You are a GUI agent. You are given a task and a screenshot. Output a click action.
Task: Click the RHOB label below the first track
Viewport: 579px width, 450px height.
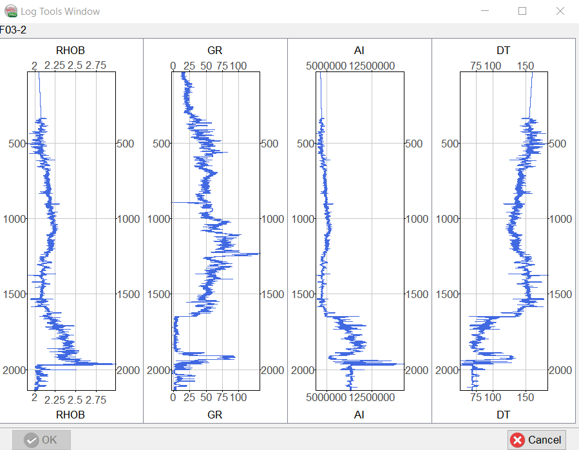point(71,415)
